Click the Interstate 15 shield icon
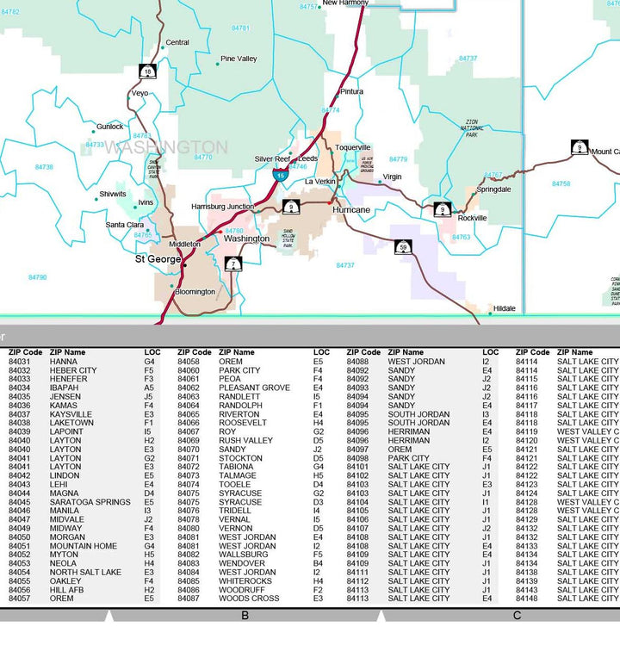Viewport: 620px width, 645px height. coord(280,175)
